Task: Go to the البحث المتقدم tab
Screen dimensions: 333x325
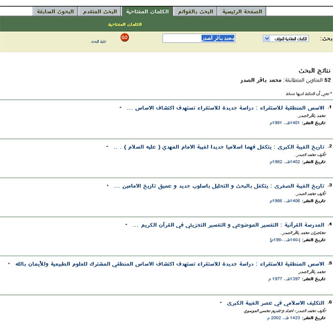Action: click(x=100, y=12)
